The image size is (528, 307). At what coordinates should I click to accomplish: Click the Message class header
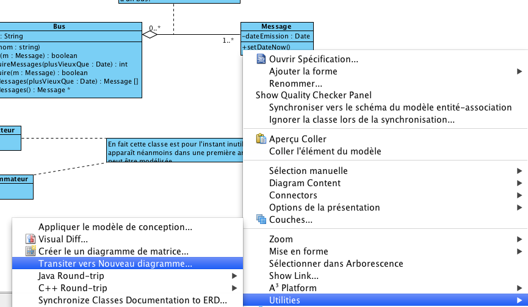click(277, 27)
